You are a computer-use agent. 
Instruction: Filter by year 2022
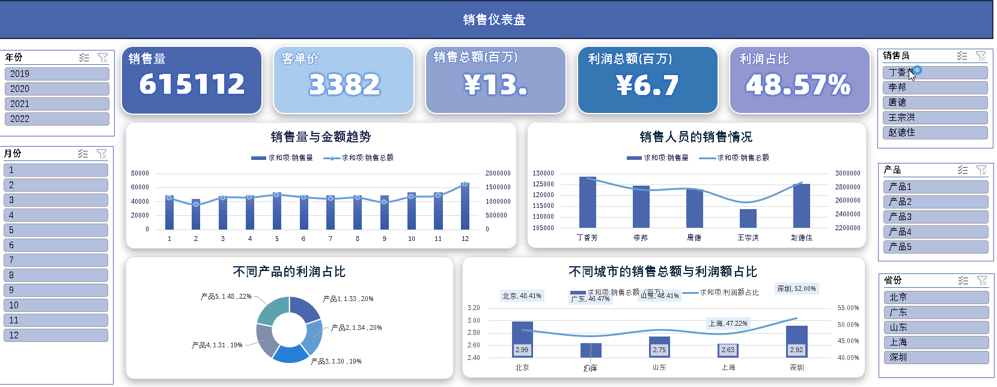point(57,119)
